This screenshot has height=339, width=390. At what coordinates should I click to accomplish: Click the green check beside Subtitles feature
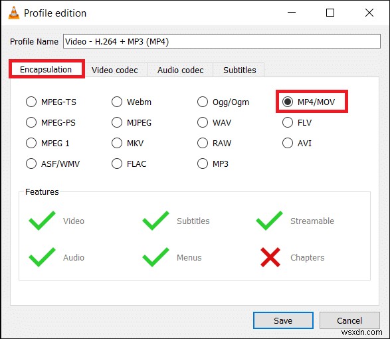(155, 221)
